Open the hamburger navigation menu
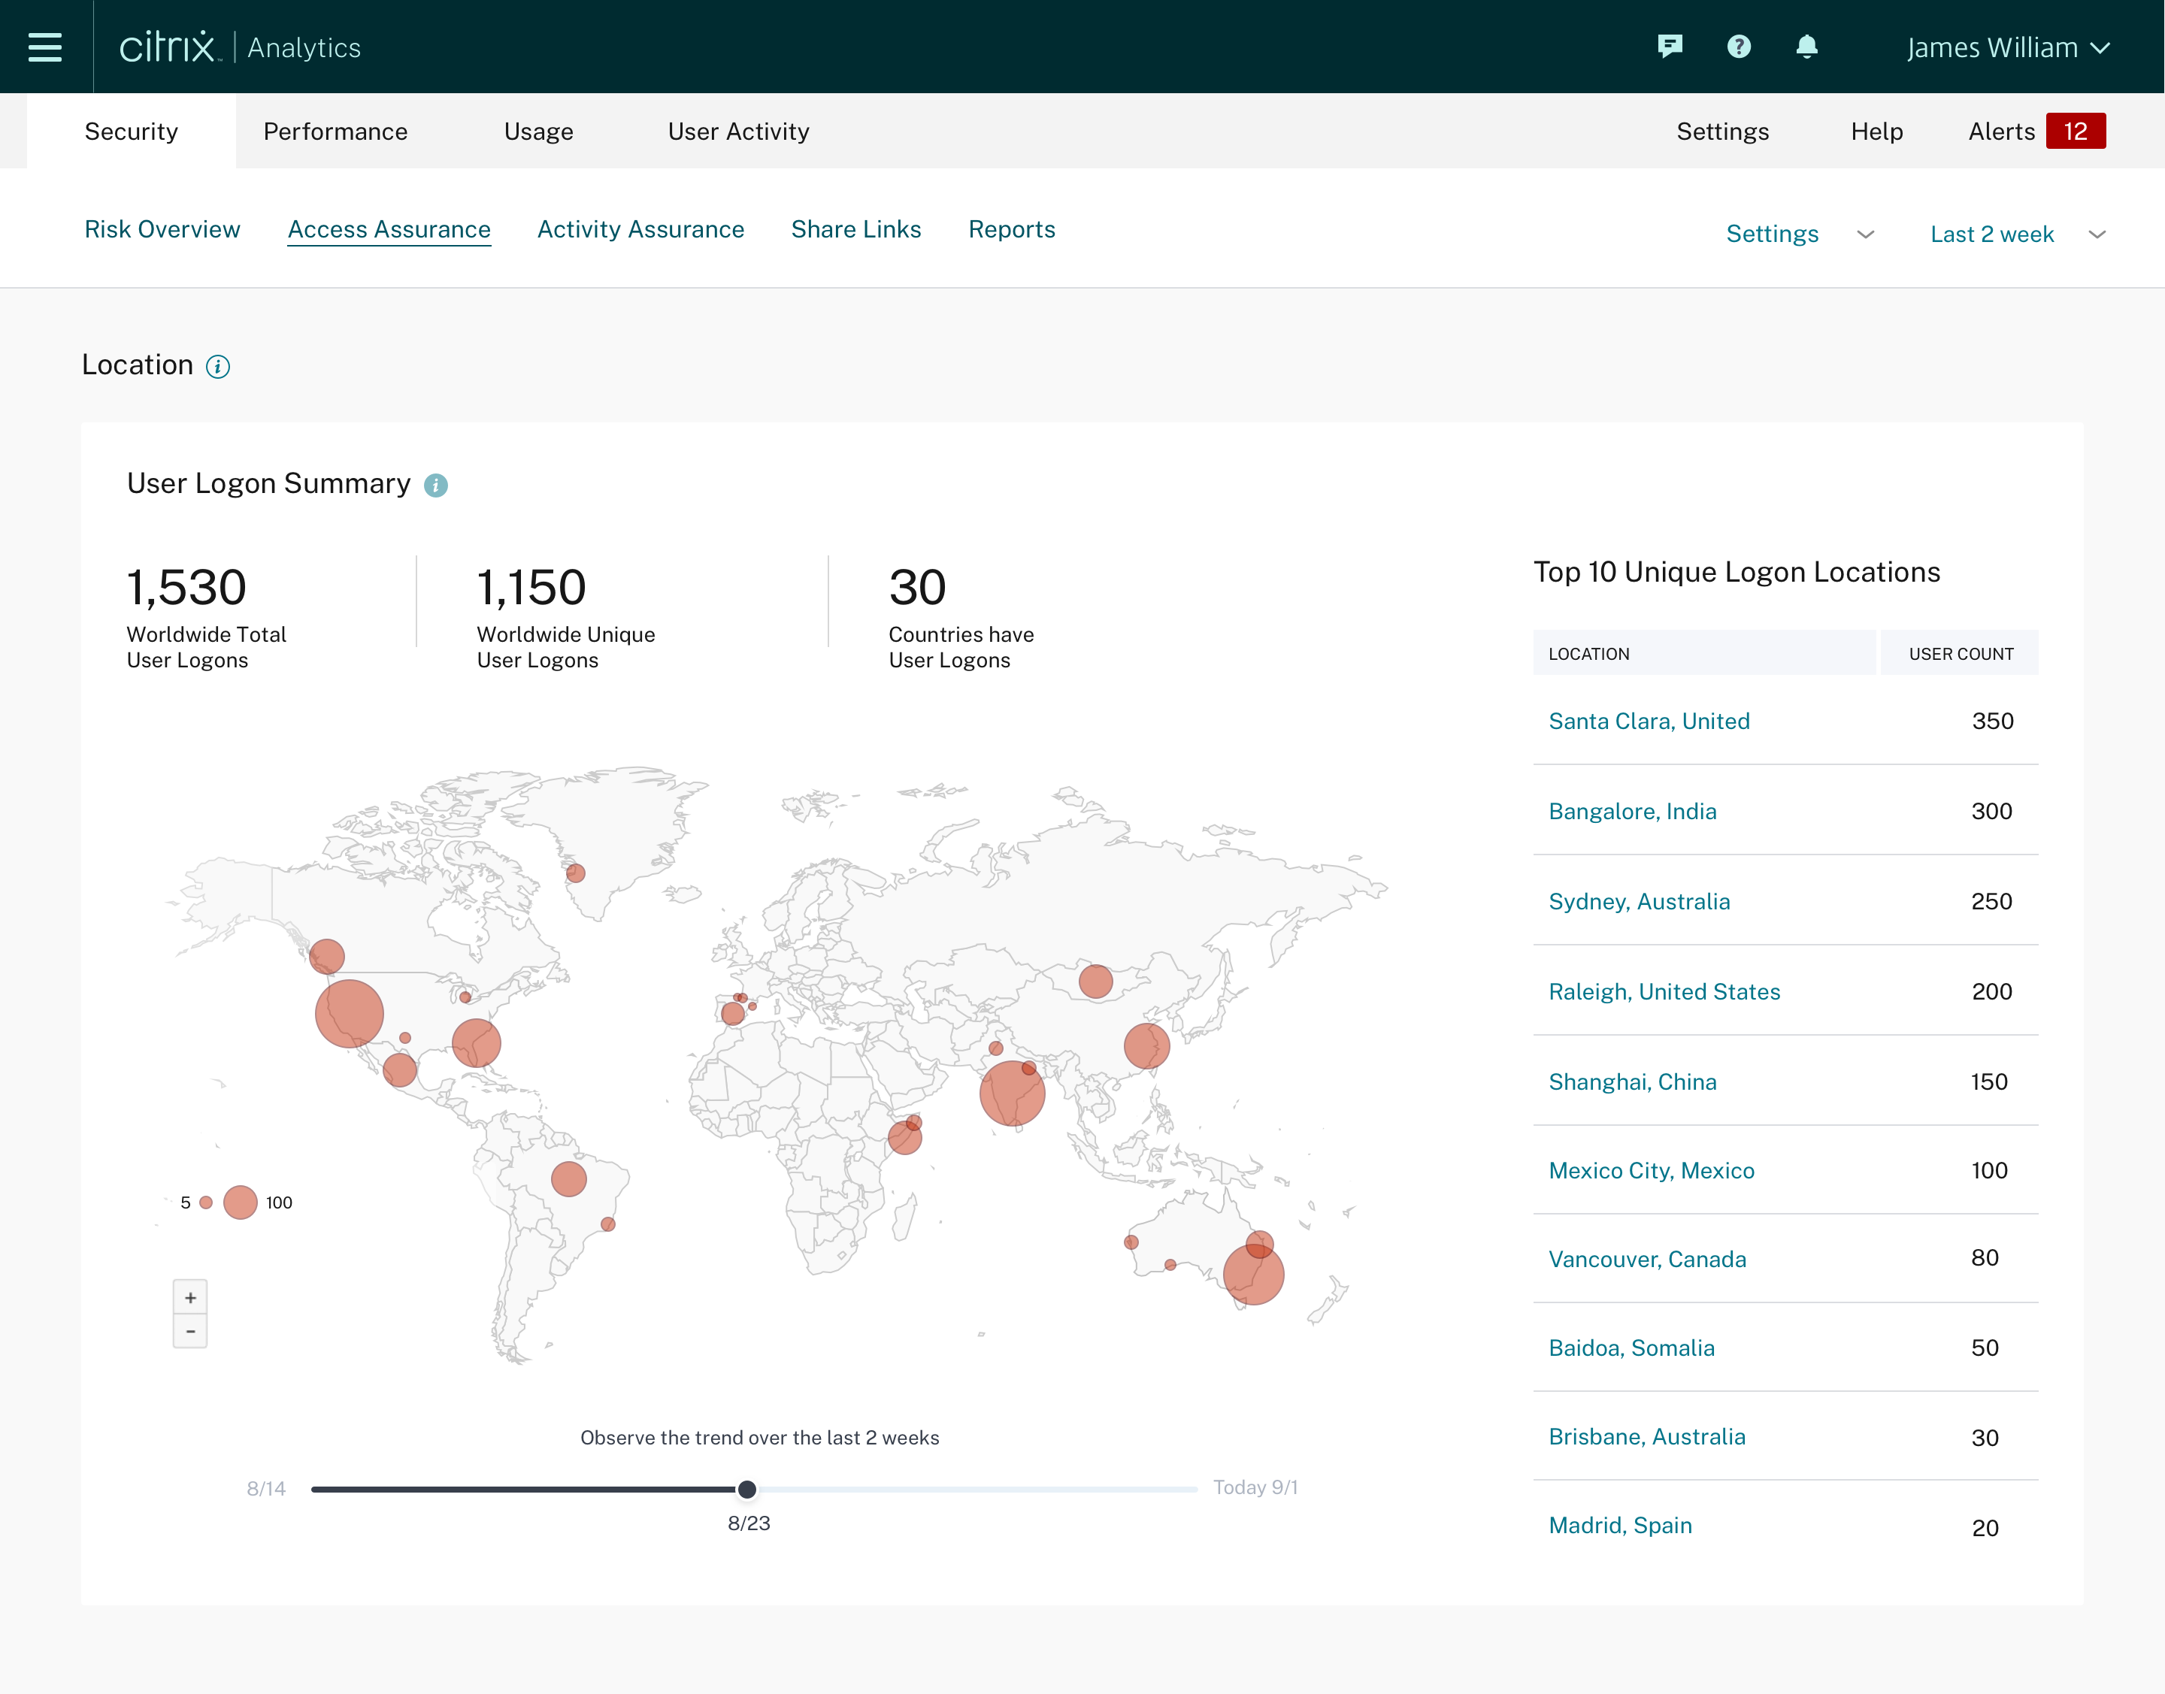The width and height of the screenshot is (2165, 1694). [44, 47]
